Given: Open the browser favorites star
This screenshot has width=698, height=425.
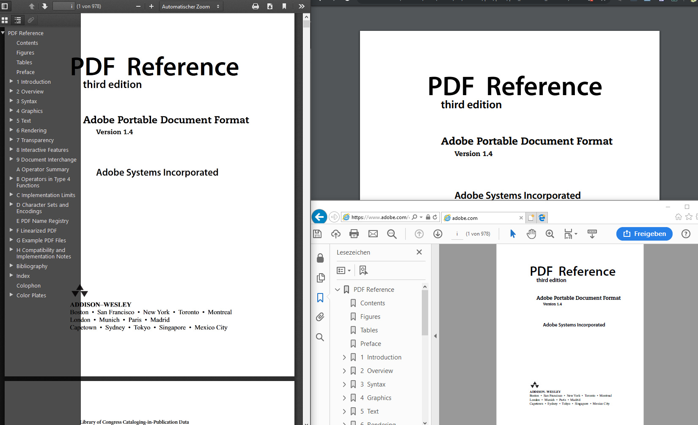Looking at the screenshot, I should click(x=689, y=217).
